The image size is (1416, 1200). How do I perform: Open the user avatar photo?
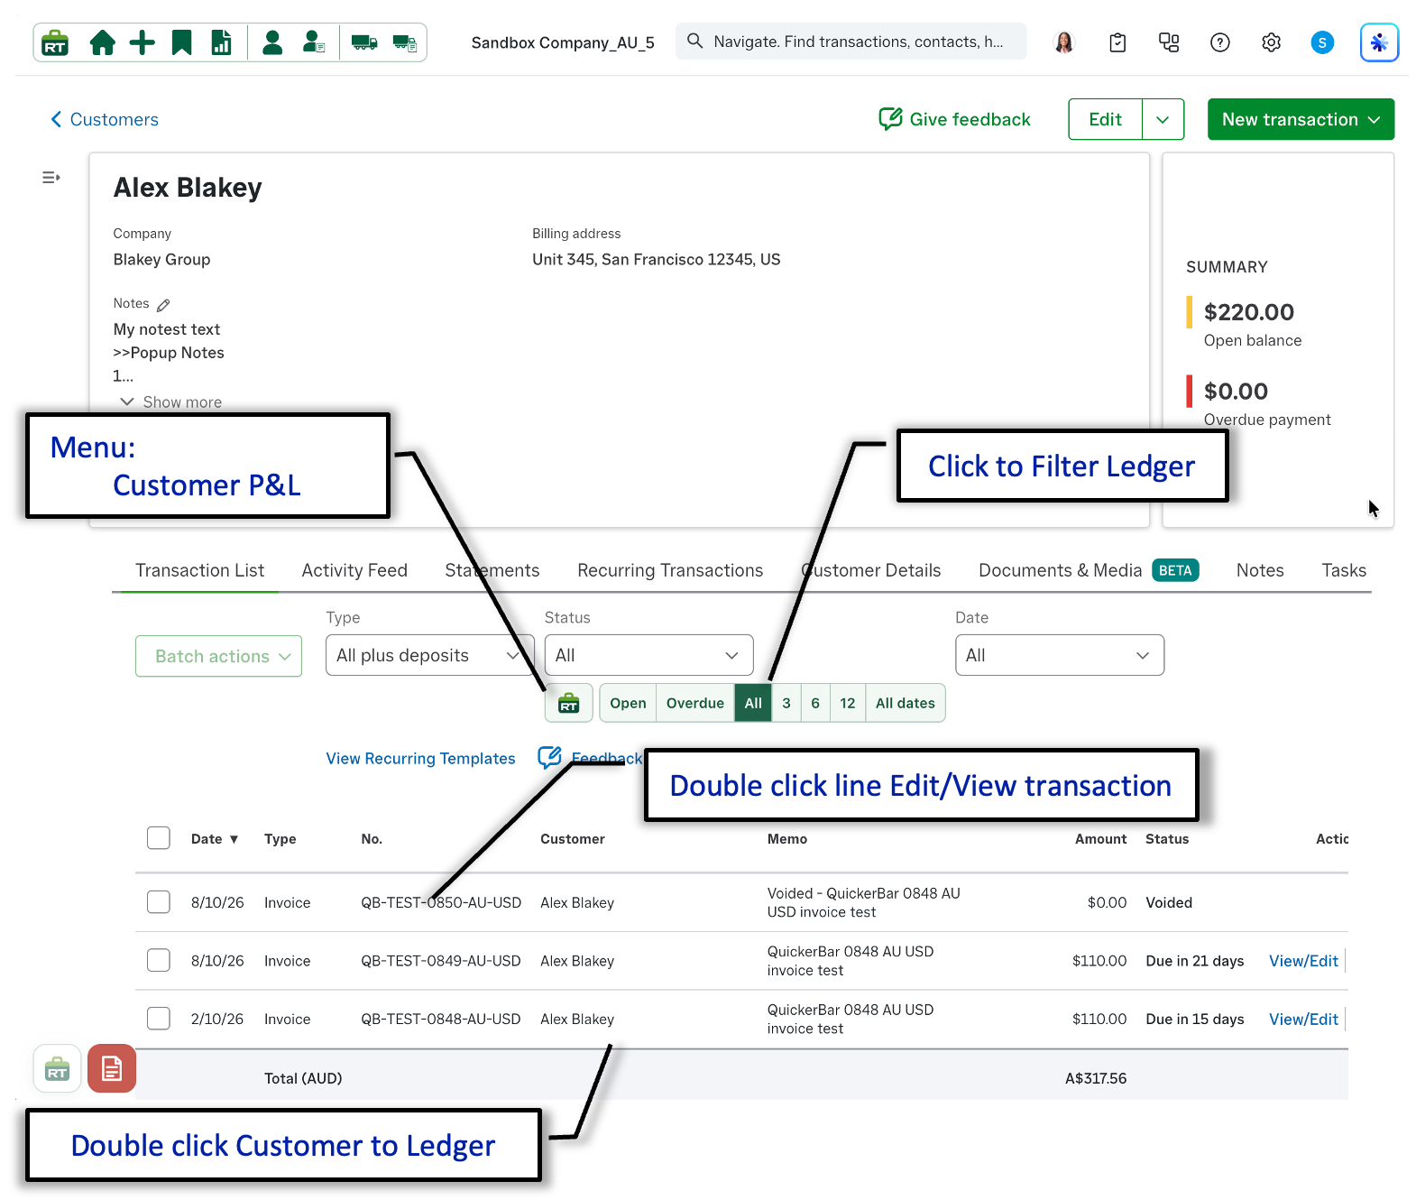[x=1064, y=42]
